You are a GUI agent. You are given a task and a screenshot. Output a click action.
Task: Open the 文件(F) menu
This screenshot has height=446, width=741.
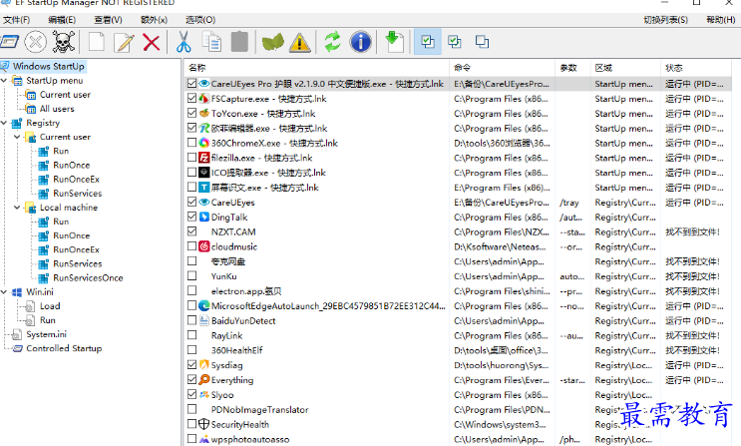pyautogui.click(x=17, y=20)
